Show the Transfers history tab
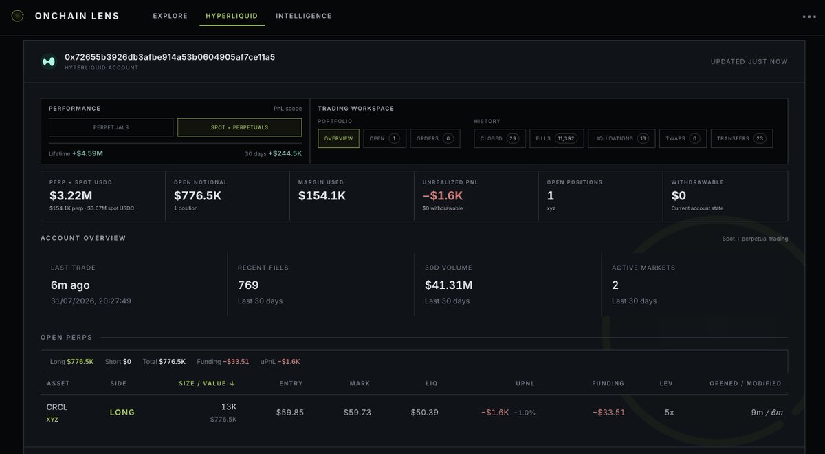825x454 pixels. (741, 138)
